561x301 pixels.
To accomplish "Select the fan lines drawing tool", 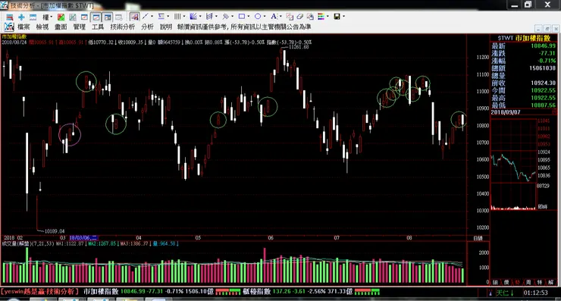I will (x=193, y=17).
